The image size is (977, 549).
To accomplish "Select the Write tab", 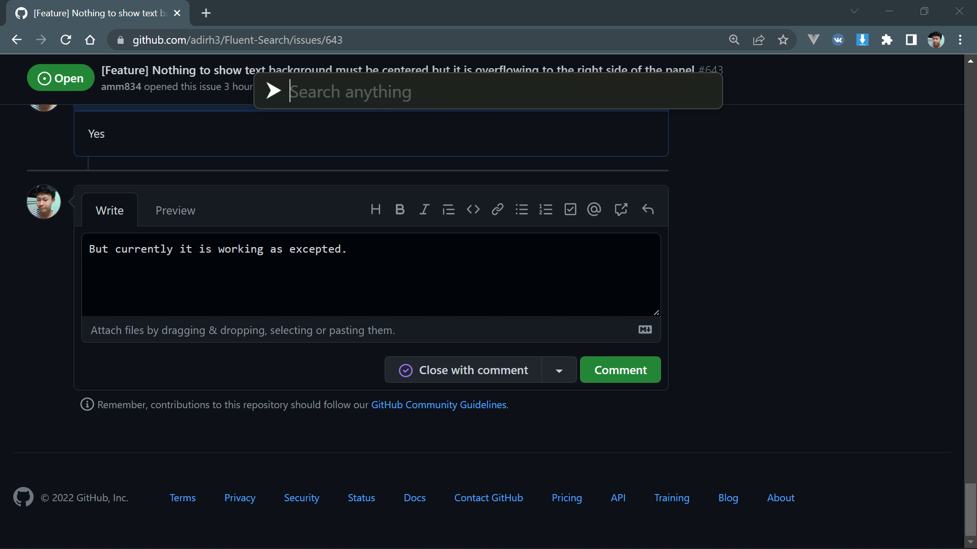I will click(109, 210).
